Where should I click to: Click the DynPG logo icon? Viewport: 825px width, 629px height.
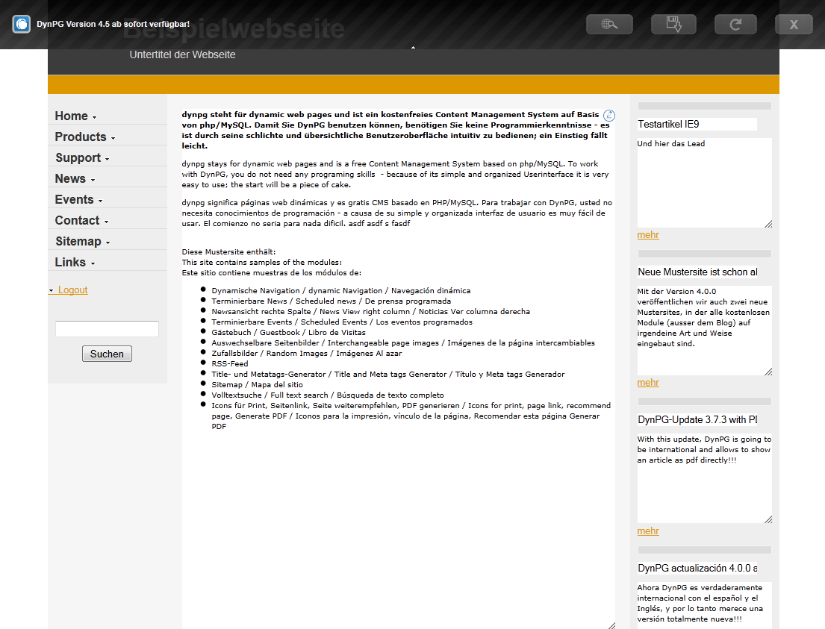[22, 25]
